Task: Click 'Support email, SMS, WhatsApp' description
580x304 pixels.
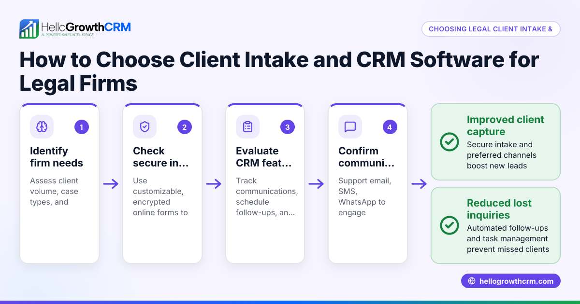Action: pyautogui.click(x=365, y=196)
